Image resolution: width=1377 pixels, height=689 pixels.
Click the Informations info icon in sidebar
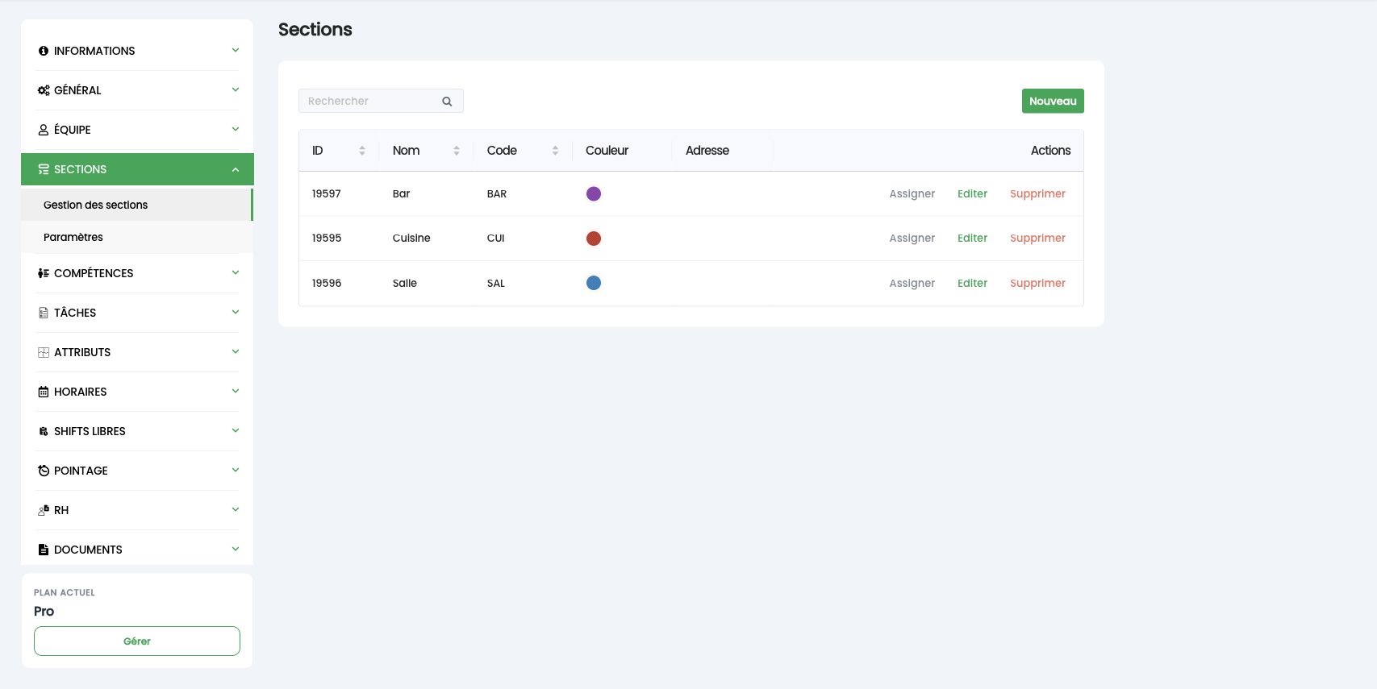(44, 51)
